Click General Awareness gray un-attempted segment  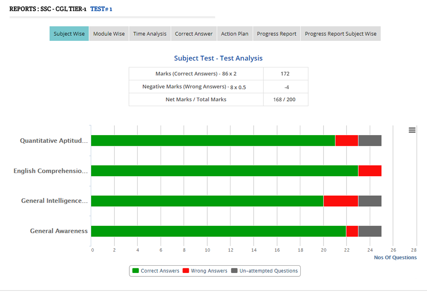(369, 231)
